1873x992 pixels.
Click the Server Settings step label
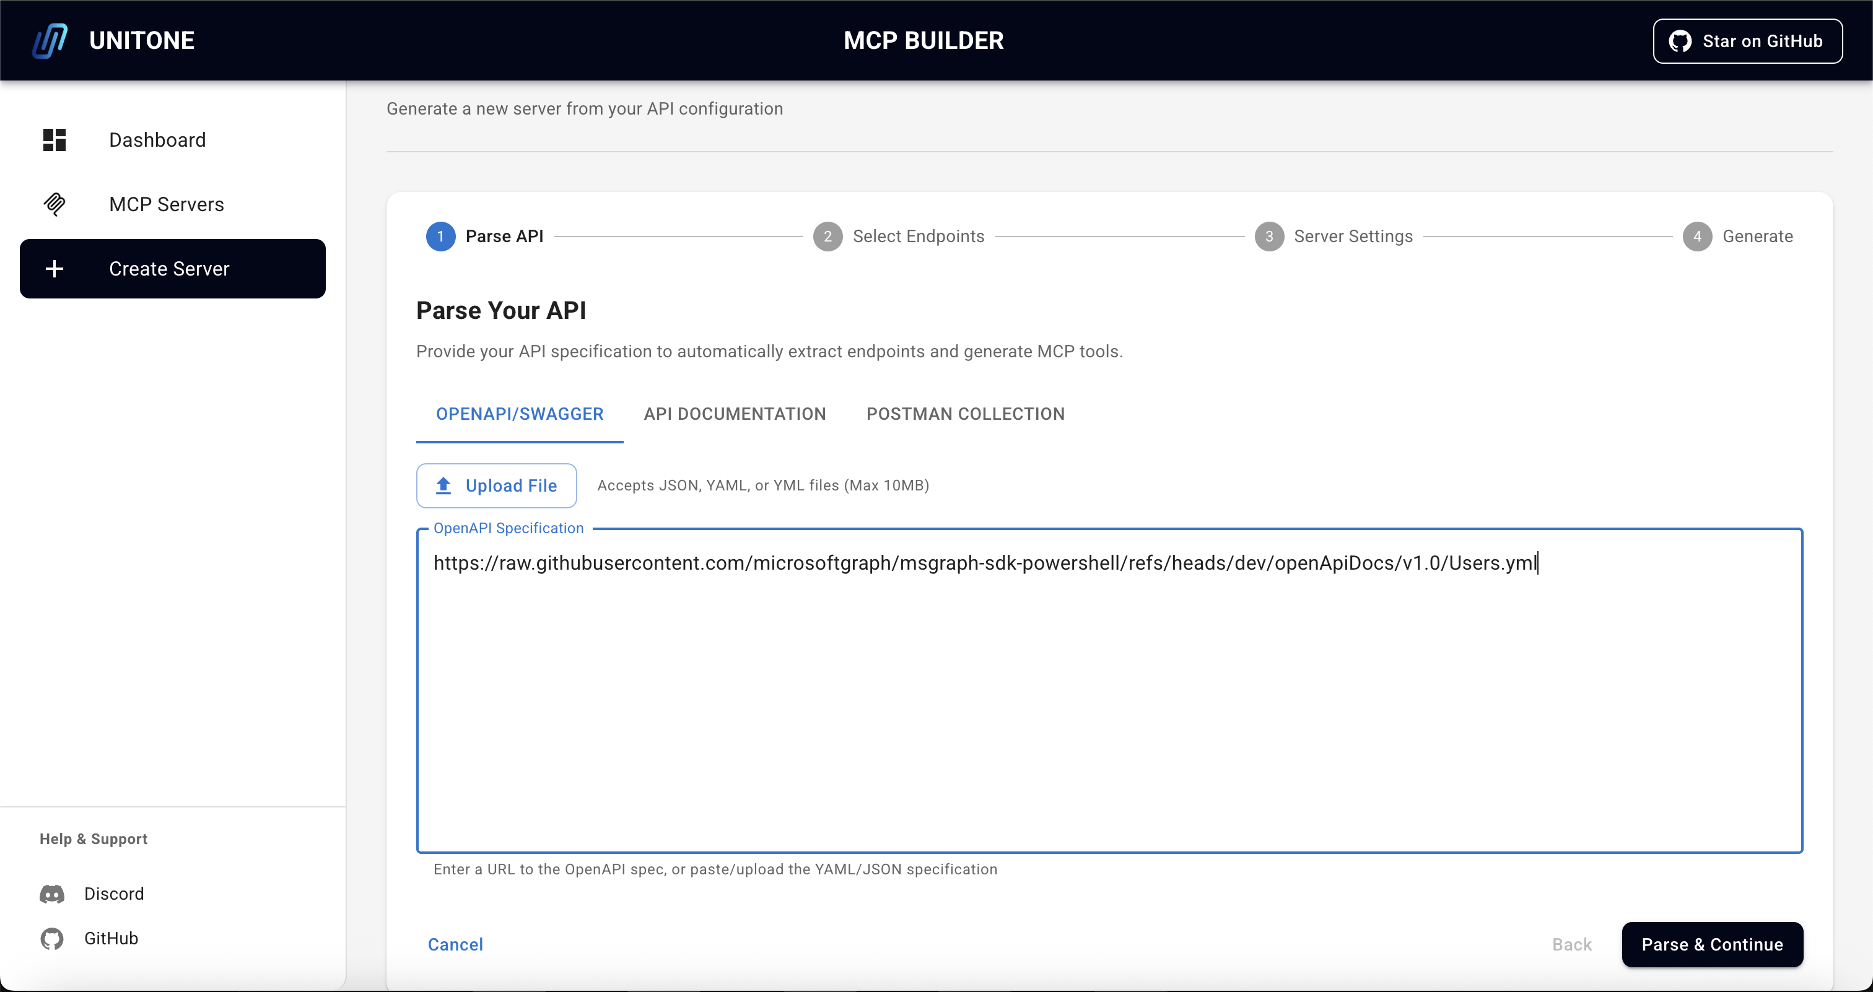[1354, 237]
